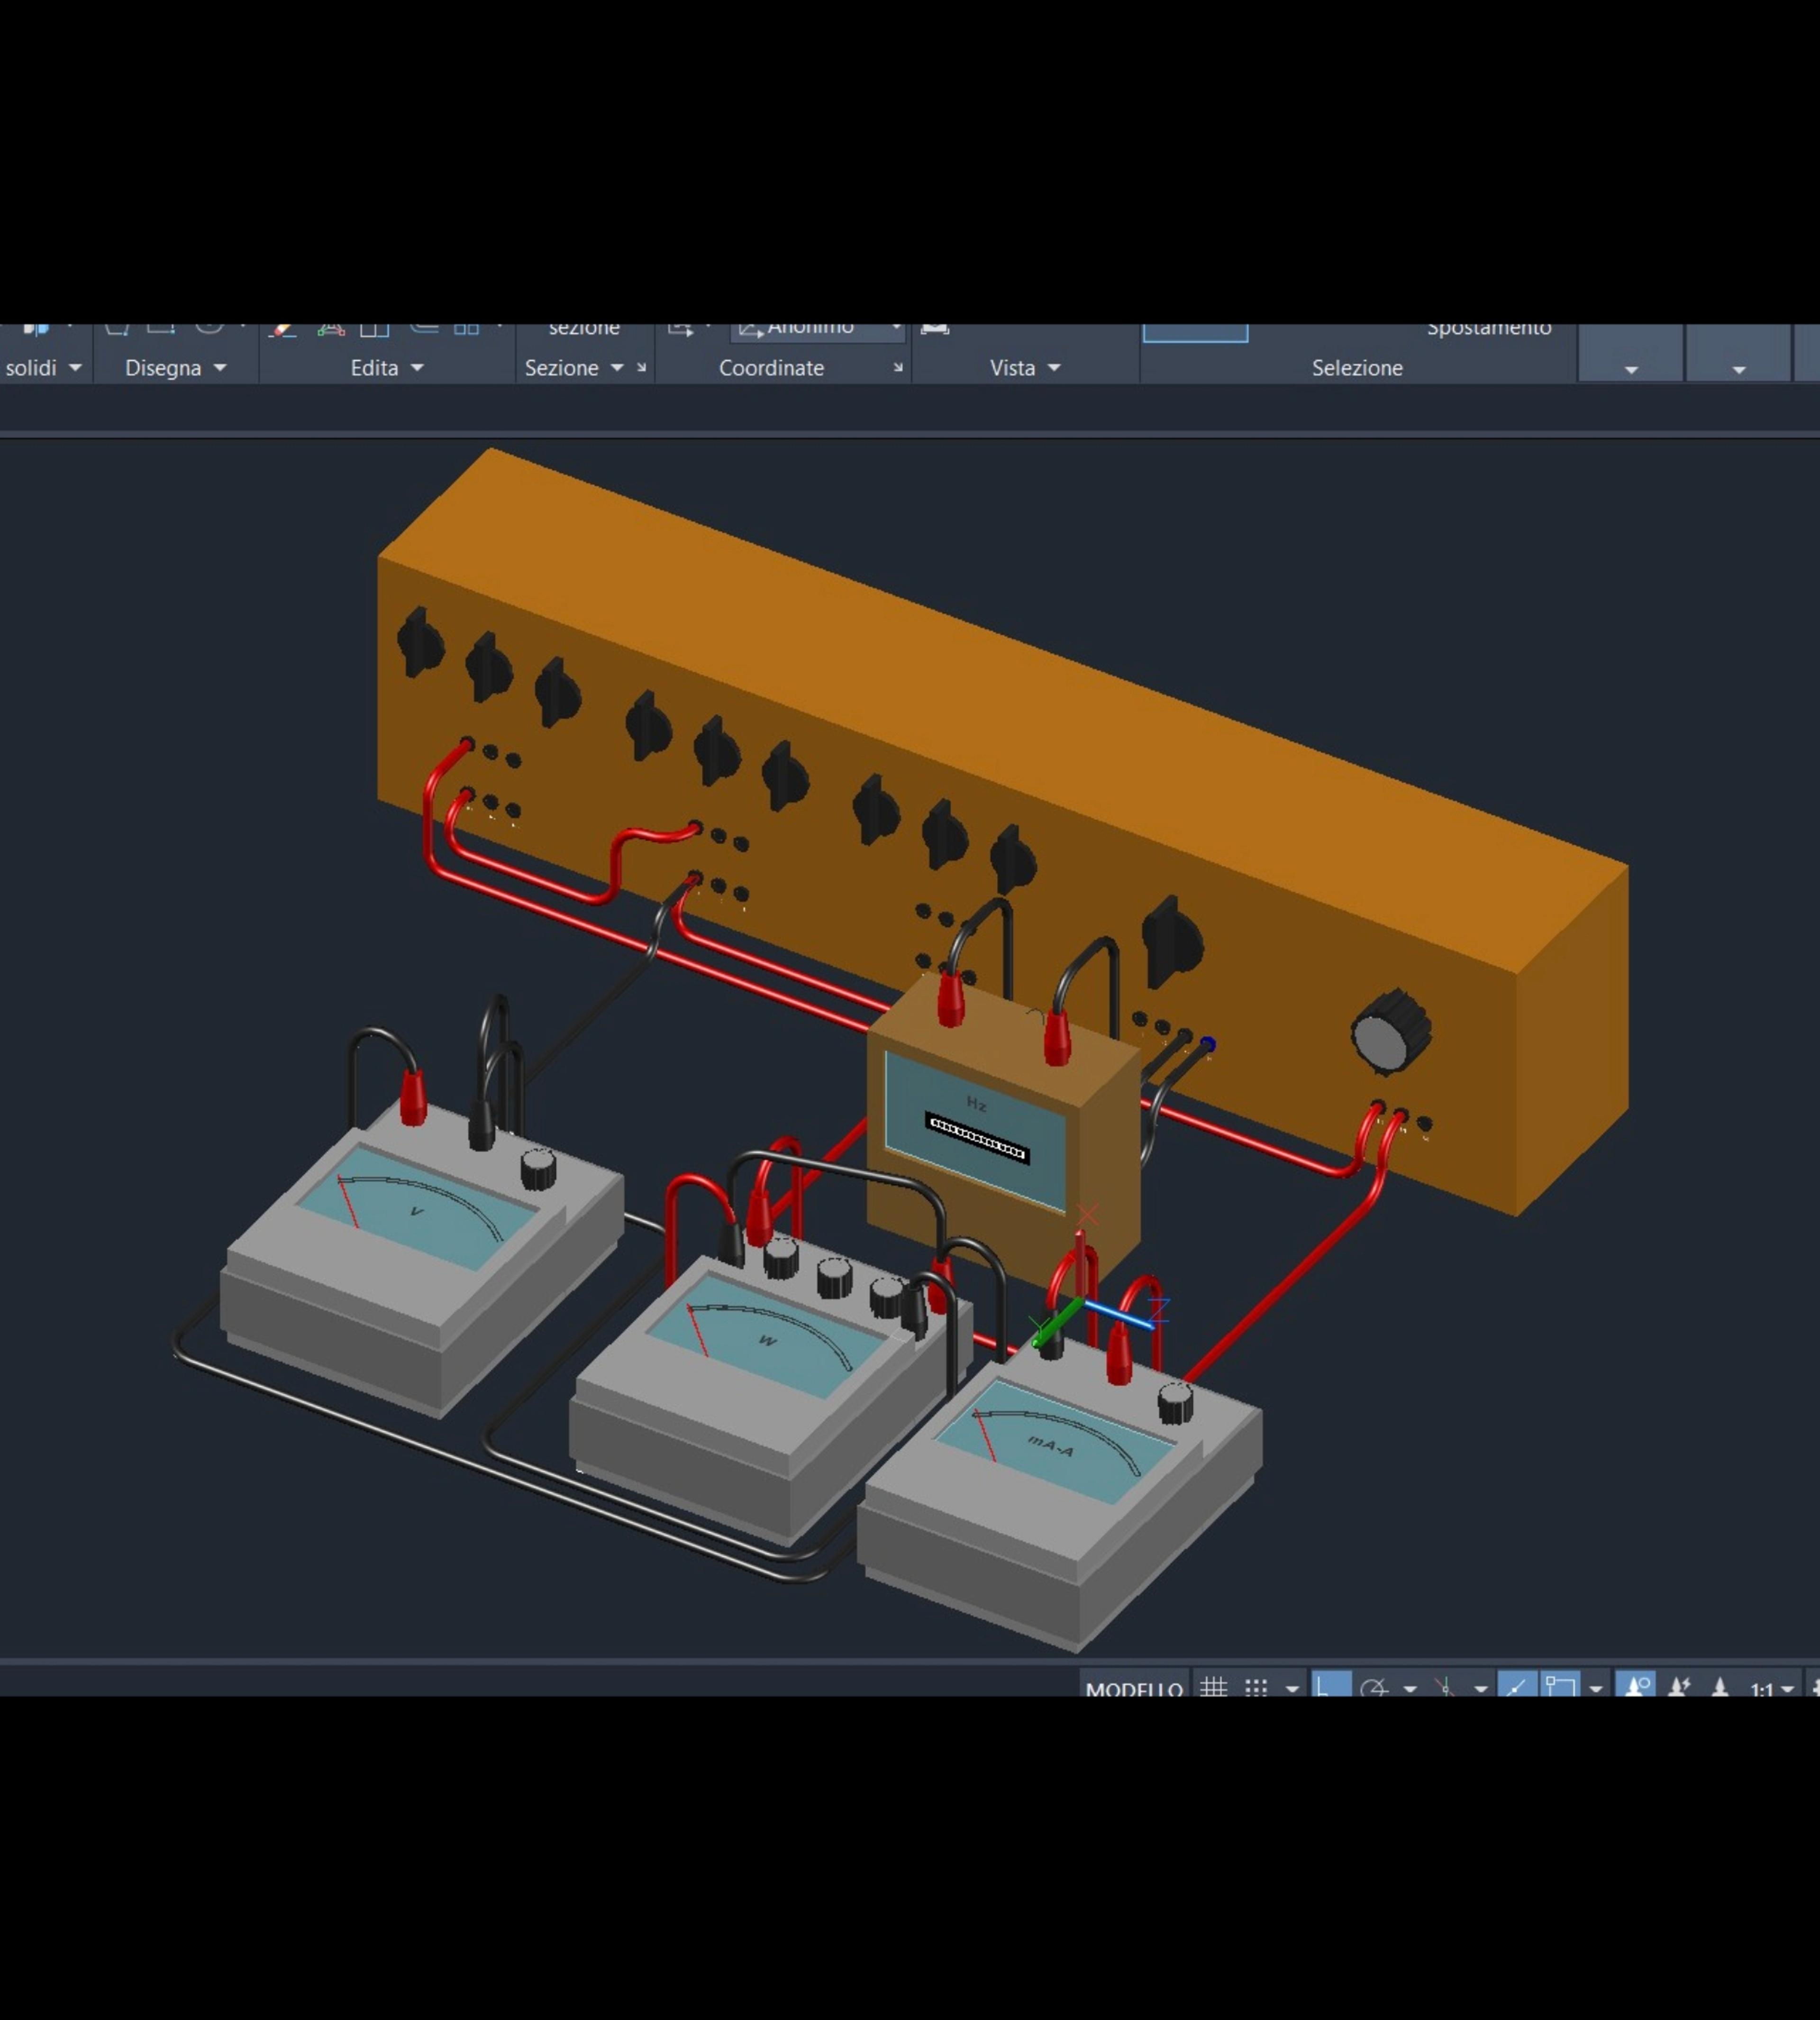Click the Sezione panel dialog launcher arrow
Image resolution: width=1820 pixels, height=2020 pixels.
tap(641, 368)
